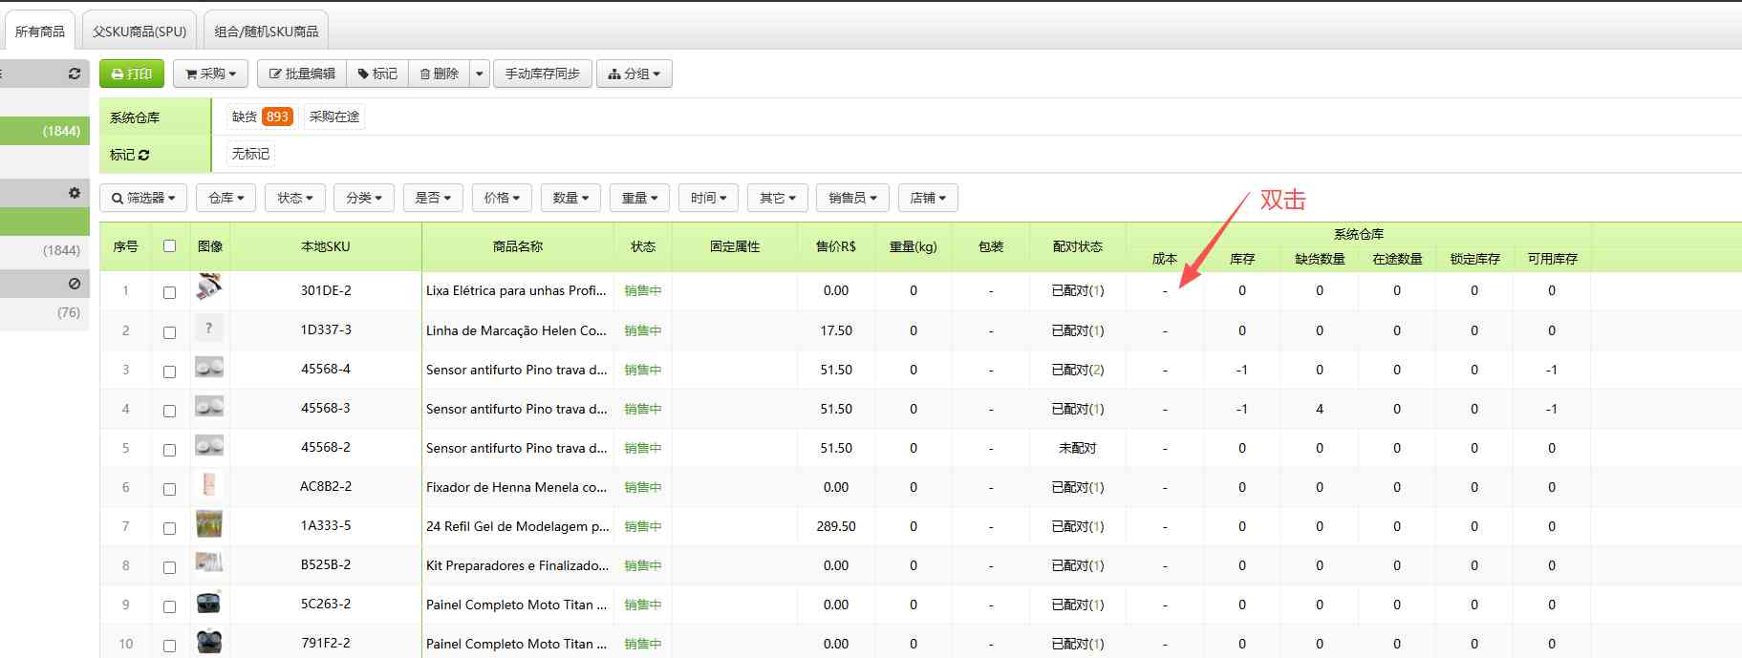Click product thumbnail for 301DE-2
The height and width of the screenshot is (658, 1742).
click(x=209, y=287)
